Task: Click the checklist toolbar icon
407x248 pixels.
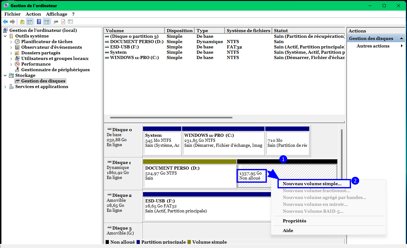Action: tap(70, 22)
